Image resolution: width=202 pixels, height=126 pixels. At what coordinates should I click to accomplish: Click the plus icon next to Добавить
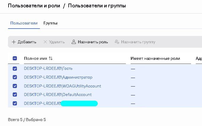click(x=14, y=42)
